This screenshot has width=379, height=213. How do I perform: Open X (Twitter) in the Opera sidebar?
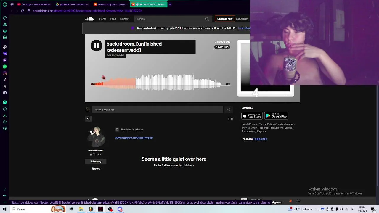pyautogui.click(x=5, y=86)
